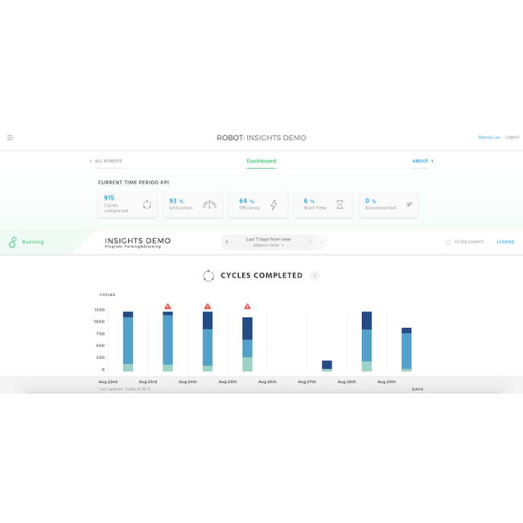Click the Cycles completed circular icon
523x523 pixels.
pos(146,204)
